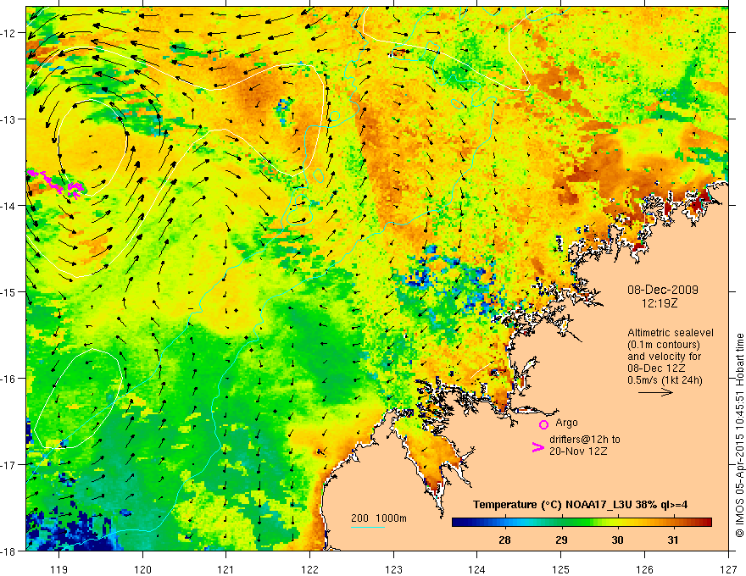The image size is (746, 576).
Task: Click longitude axis label 120
Action: [x=142, y=569]
